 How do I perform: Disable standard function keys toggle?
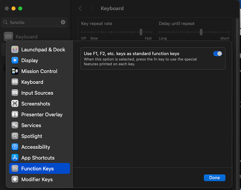pyautogui.click(x=217, y=53)
